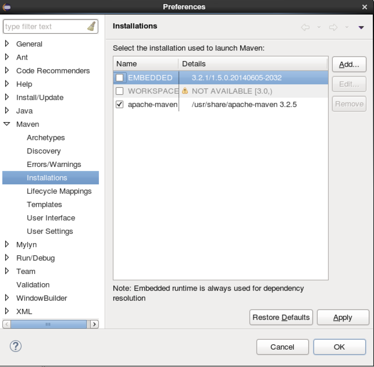Click the Eclipse icon in title bar
Image resolution: width=374 pixels, height=367 pixels.
[x=7, y=7]
